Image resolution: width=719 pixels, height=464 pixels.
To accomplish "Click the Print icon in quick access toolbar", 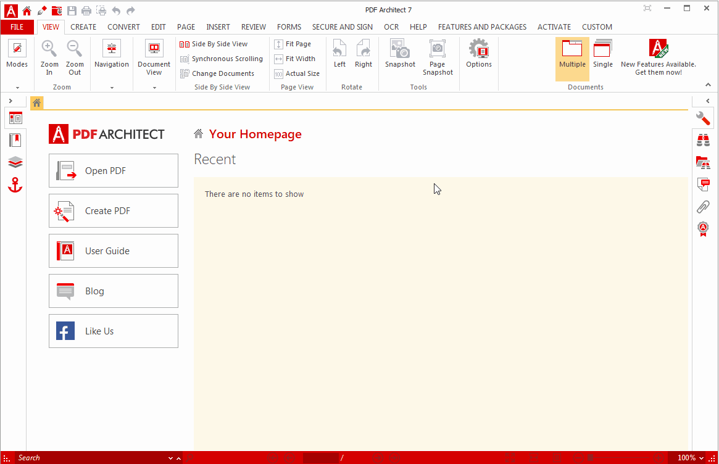I will click(x=86, y=10).
